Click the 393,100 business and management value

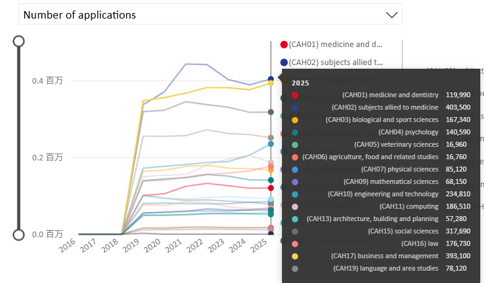pyautogui.click(x=458, y=256)
